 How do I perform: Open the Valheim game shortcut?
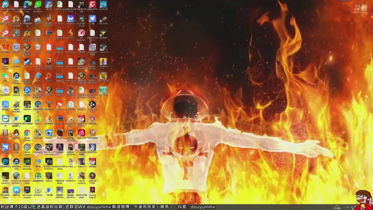(49, 176)
